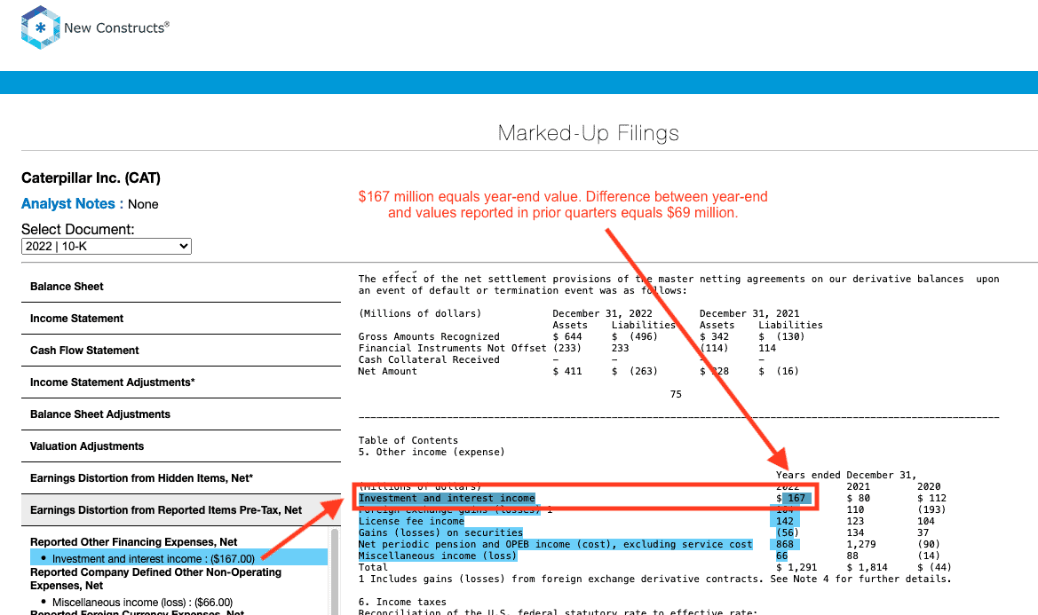Click the Caterpillar Inc. (CAT) company name
The height and width of the screenshot is (615, 1038).
91,177
